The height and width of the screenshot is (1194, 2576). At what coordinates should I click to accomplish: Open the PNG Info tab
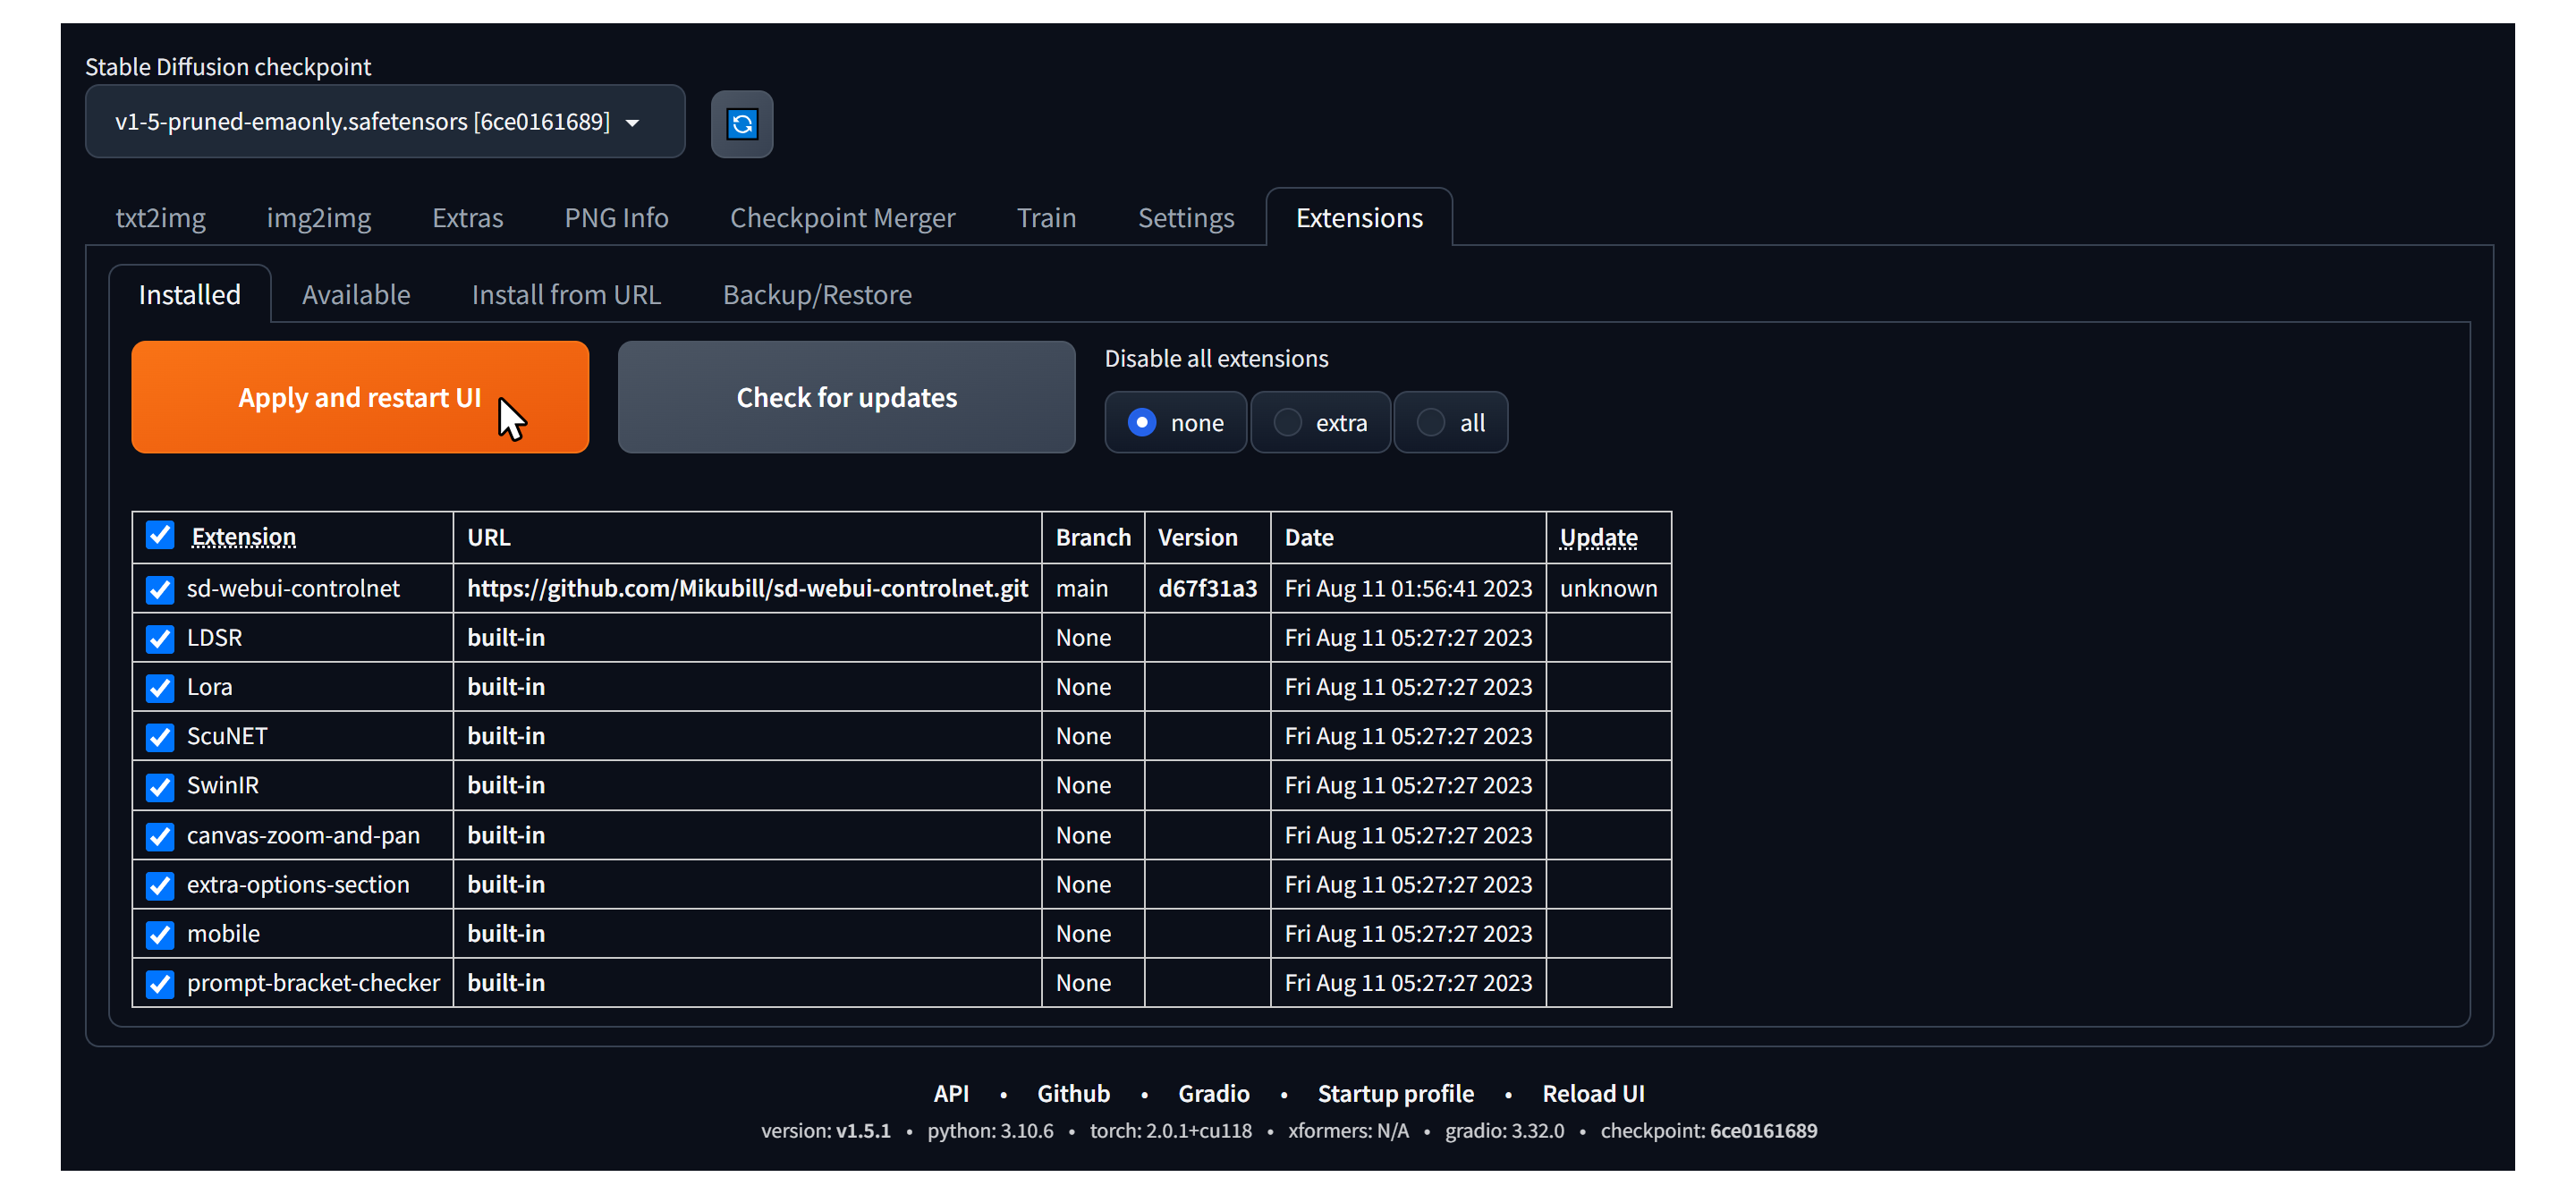tap(616, 217)
